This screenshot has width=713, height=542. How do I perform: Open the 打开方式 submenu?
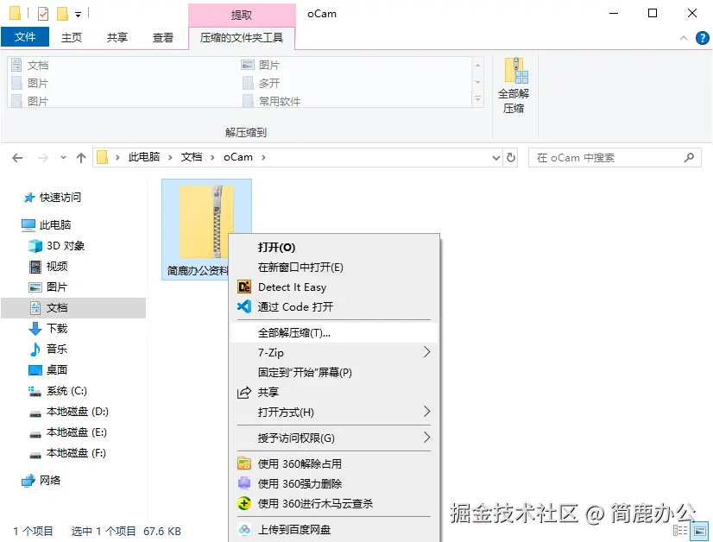tap(285, 413)
